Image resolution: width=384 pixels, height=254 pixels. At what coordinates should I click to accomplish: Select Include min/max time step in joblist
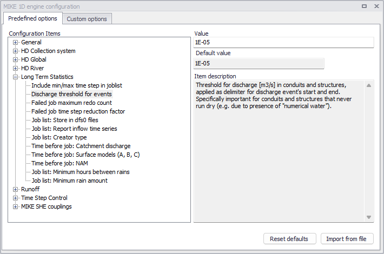pos(77,85)
